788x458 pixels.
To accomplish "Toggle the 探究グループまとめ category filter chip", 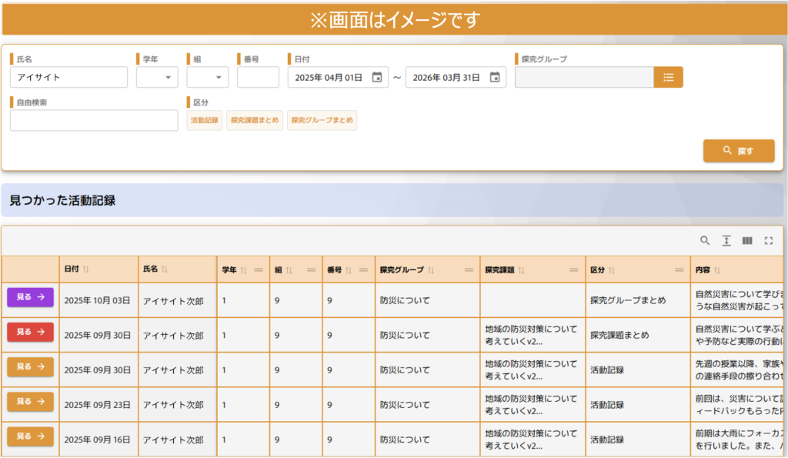I will coord(322,120).
